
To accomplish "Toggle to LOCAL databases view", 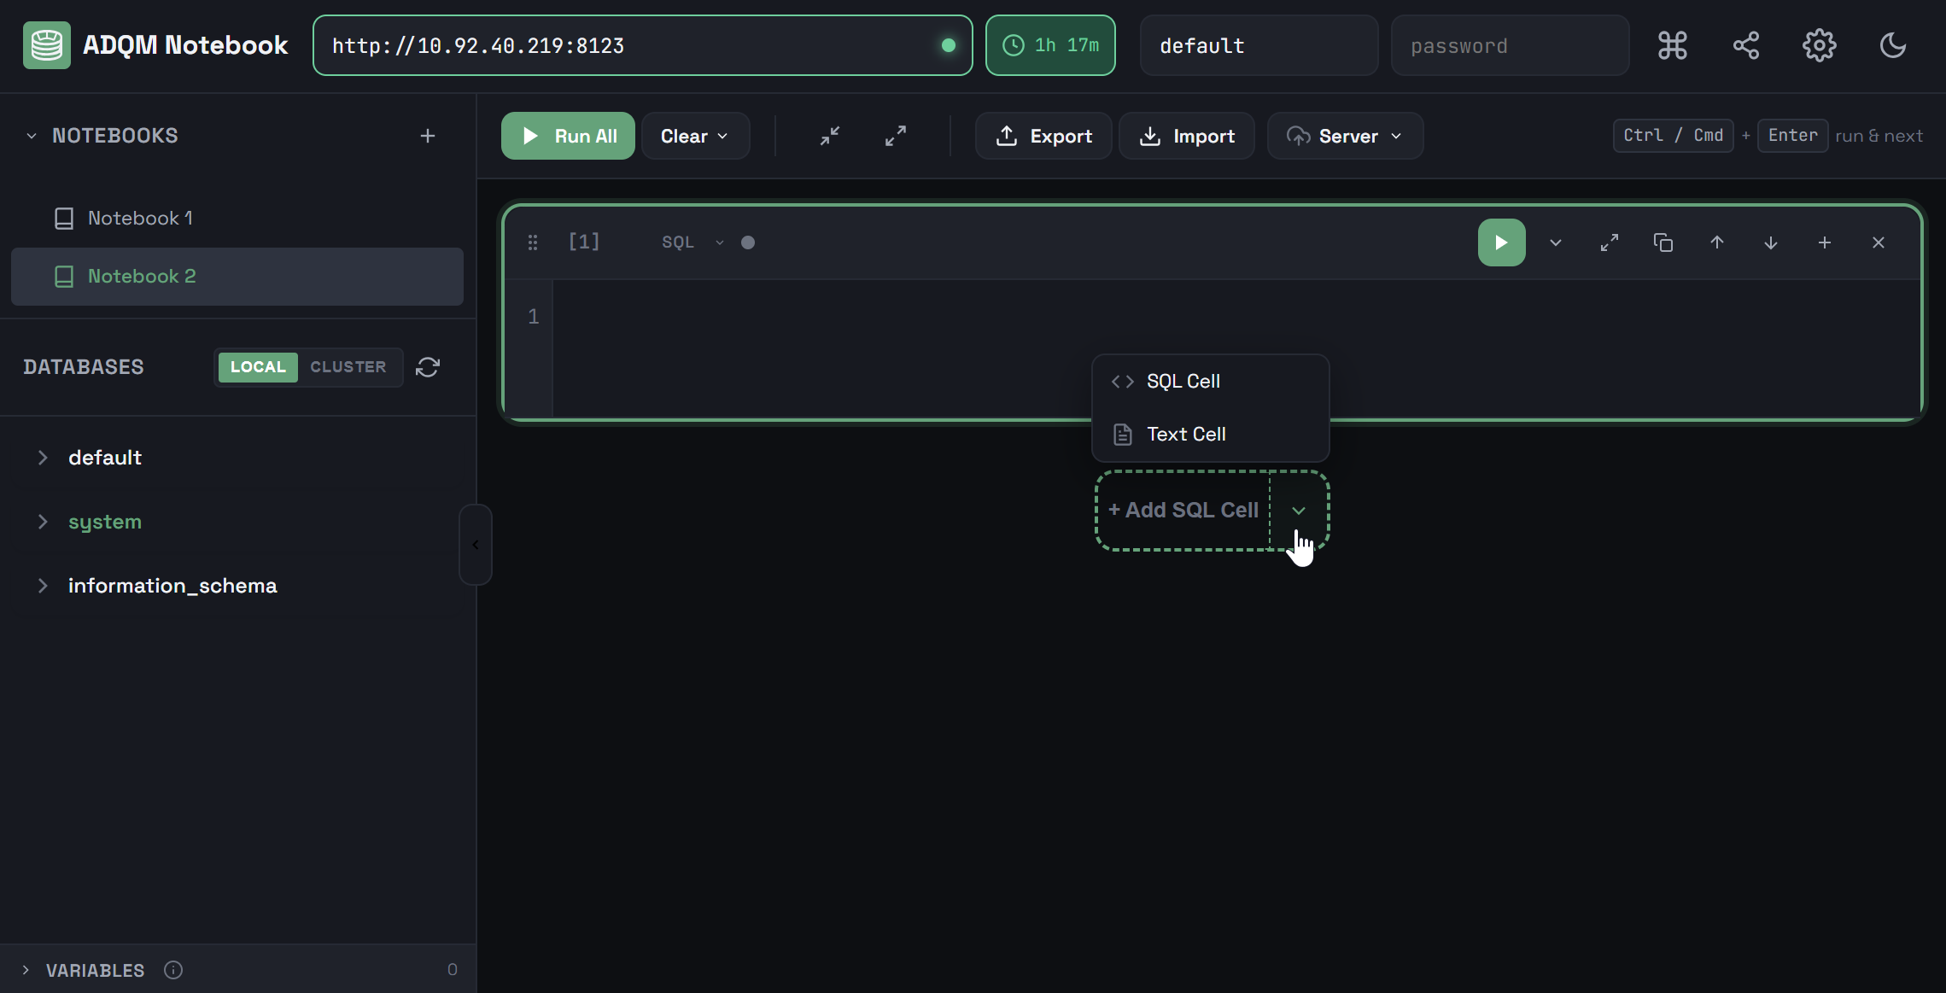I will (257, 367).
